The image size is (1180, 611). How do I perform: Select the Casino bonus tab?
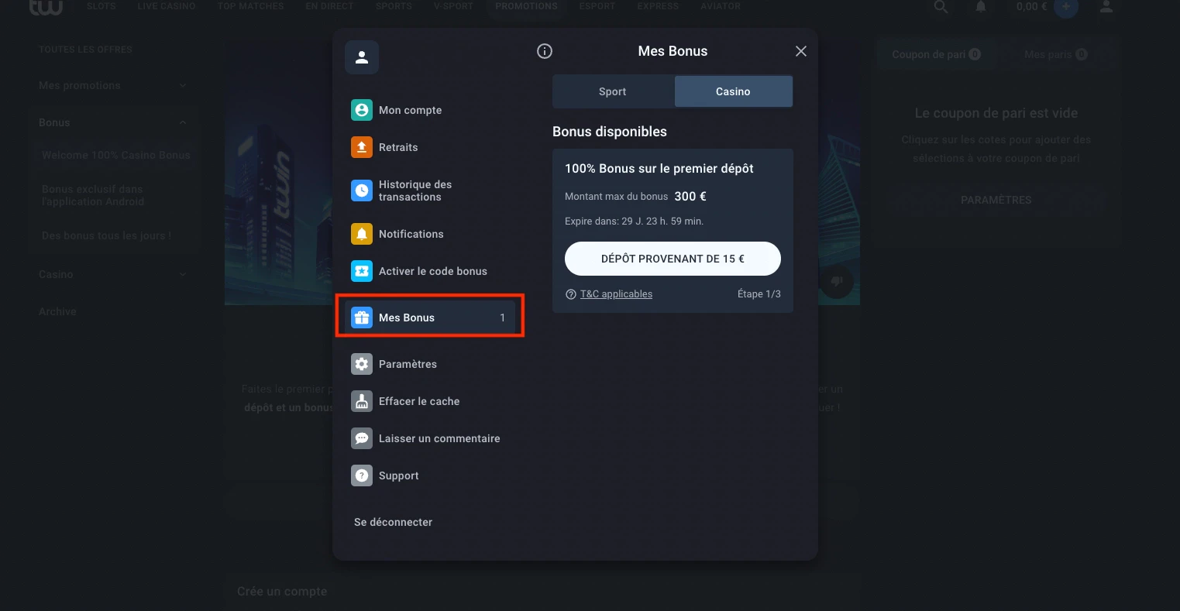point(733,91)
